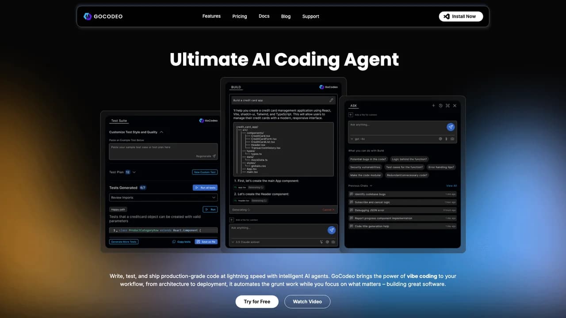The width and height of the screenshot is (566, 318).
Task: Click the @ mention icon in the ASK input bar
Action: click(440, 139)
